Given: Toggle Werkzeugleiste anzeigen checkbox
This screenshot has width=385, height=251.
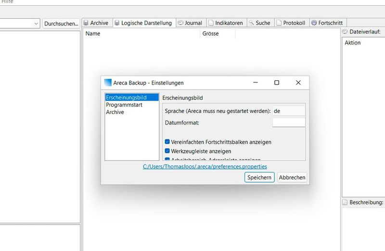Looking at the screenshot, I should click(167, 151).
